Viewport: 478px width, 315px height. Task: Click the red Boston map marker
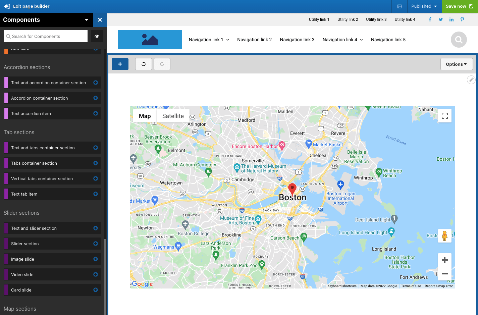[292, 189]
